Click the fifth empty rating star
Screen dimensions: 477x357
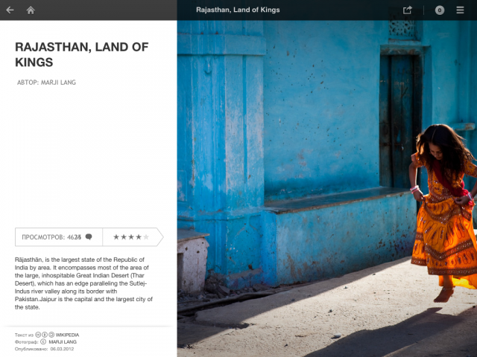click(146, 237)
